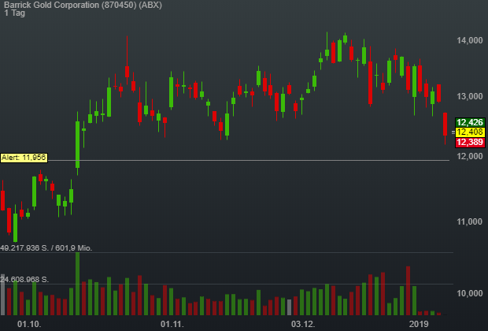The height and width of the screenshot is (331, 488).
Task: Click the 11,000 price axis label
Action: click(x=470, y=221)
